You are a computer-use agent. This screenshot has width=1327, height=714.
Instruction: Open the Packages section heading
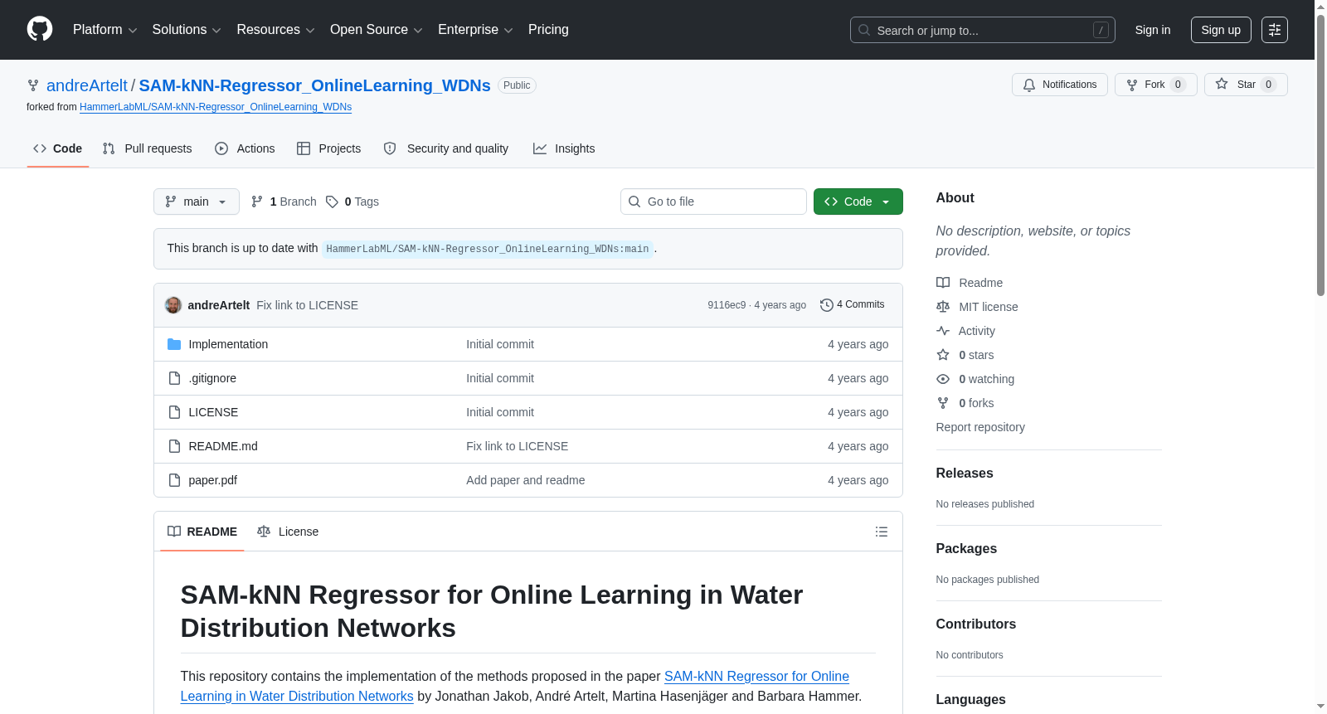point(966,549)
